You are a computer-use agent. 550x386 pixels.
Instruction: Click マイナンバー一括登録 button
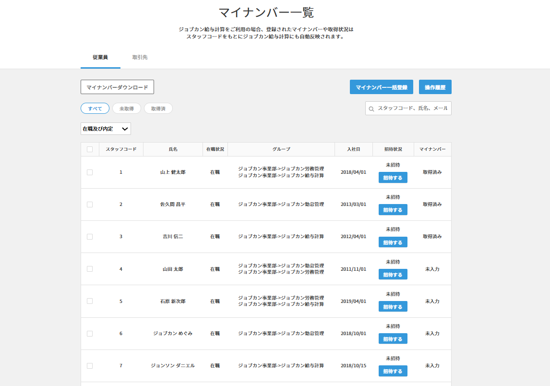tap(381, 87)
